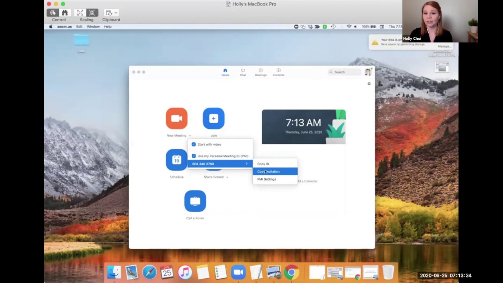Click the Zoom camera icon in menu bar
The width and height of the screenshot is (503, 283).
point(296,27)
